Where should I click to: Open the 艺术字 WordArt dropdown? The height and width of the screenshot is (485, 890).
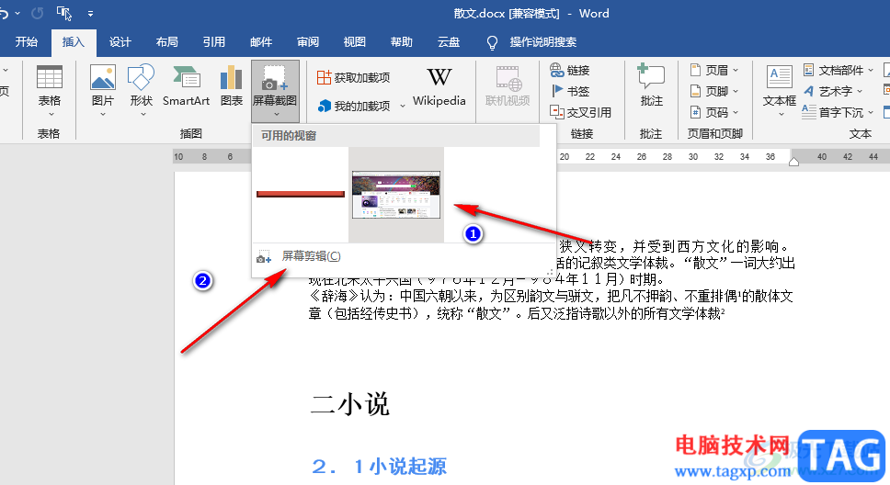click(x=833, y=91)
